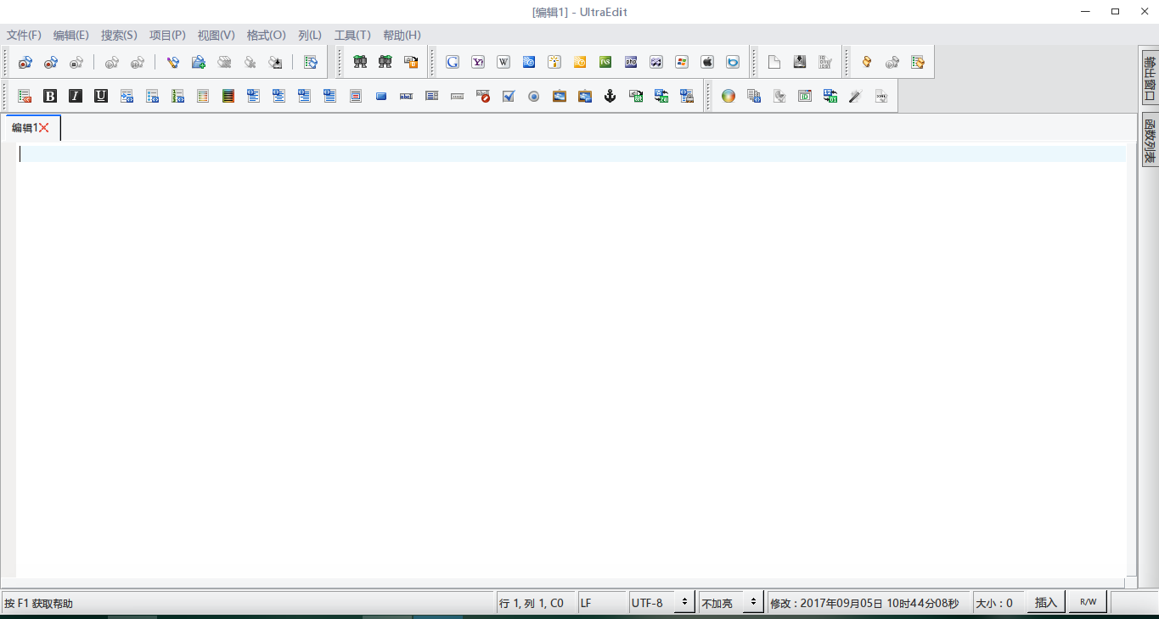Image resolution: width=1159 pixels, height=619 pixels.
Task: Click the Bold formatting icon
Action: tap(50, 96)
